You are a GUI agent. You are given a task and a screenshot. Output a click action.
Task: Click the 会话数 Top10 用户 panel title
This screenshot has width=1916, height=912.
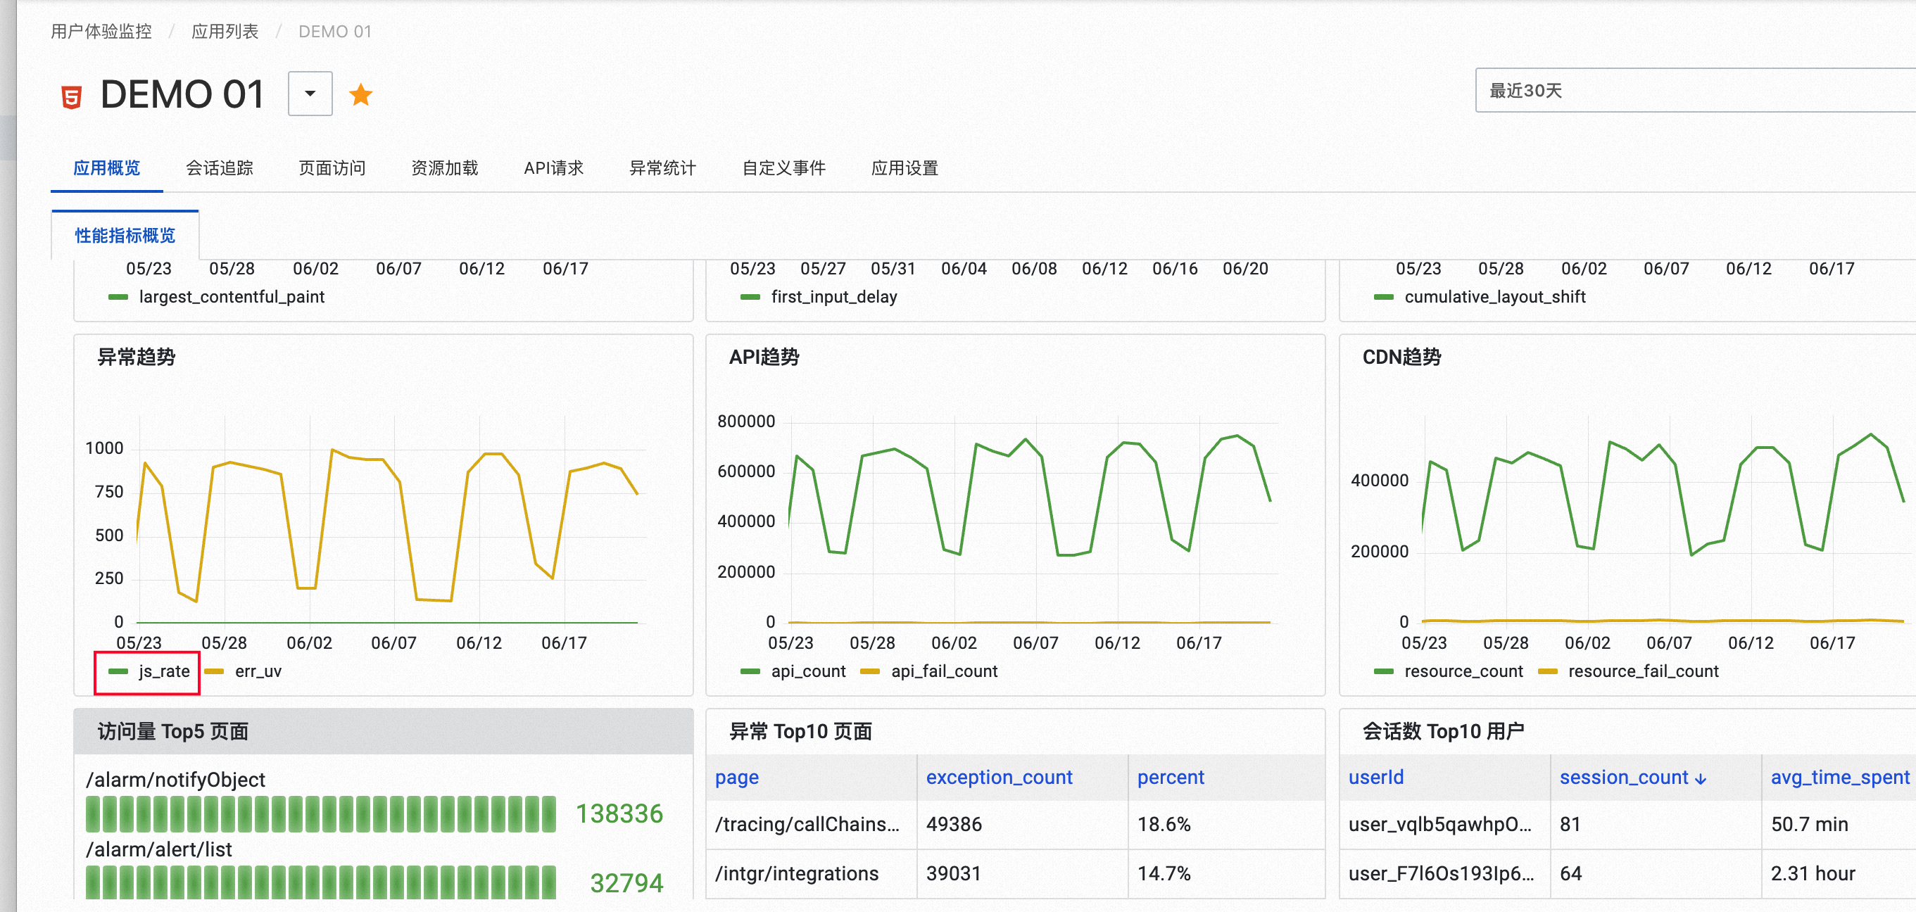point(1443,731)
